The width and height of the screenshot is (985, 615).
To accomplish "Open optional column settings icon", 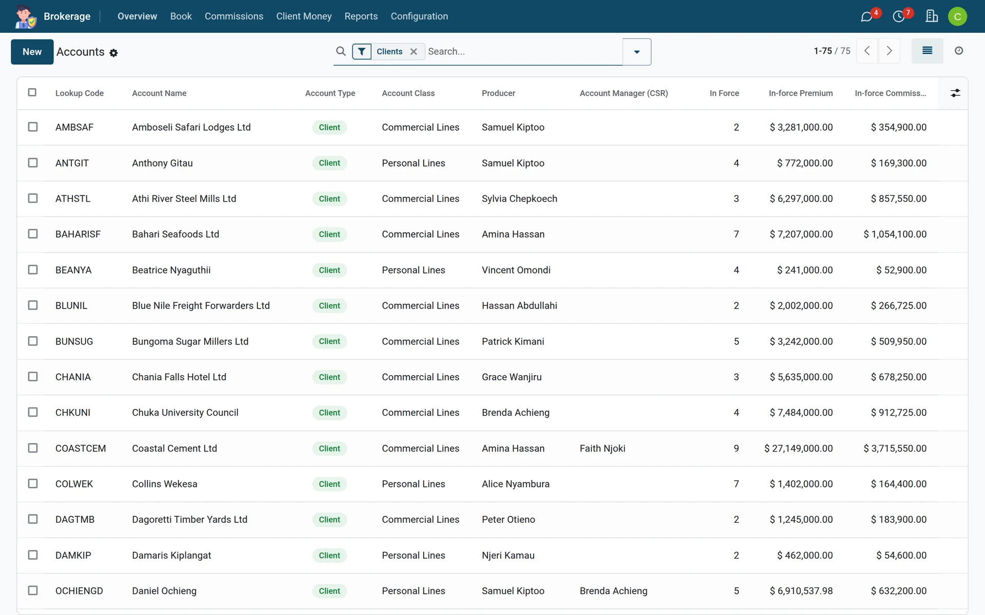I will (x=955, y=93).
